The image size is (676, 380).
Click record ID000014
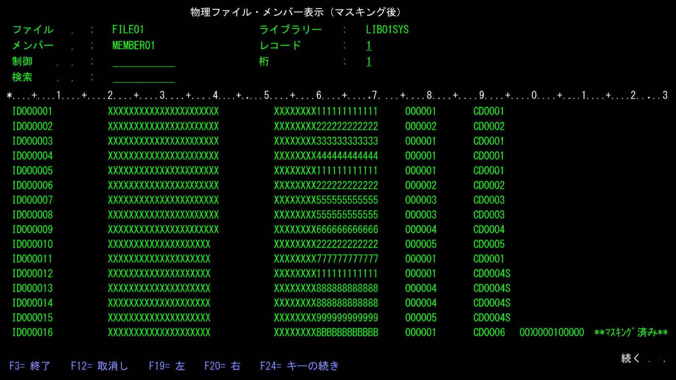click(32, 303)
